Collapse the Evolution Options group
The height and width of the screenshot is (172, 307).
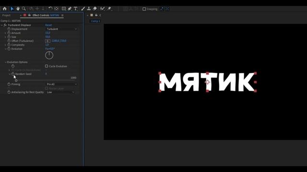coord(5,62)
